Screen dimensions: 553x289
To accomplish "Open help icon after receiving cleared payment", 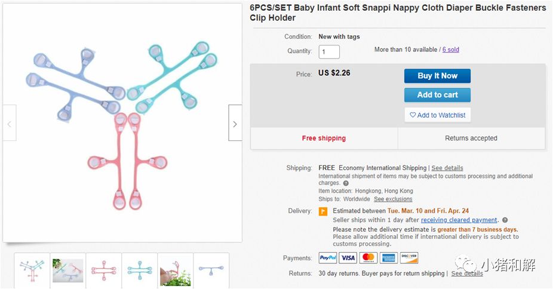I will click(505, 220).
